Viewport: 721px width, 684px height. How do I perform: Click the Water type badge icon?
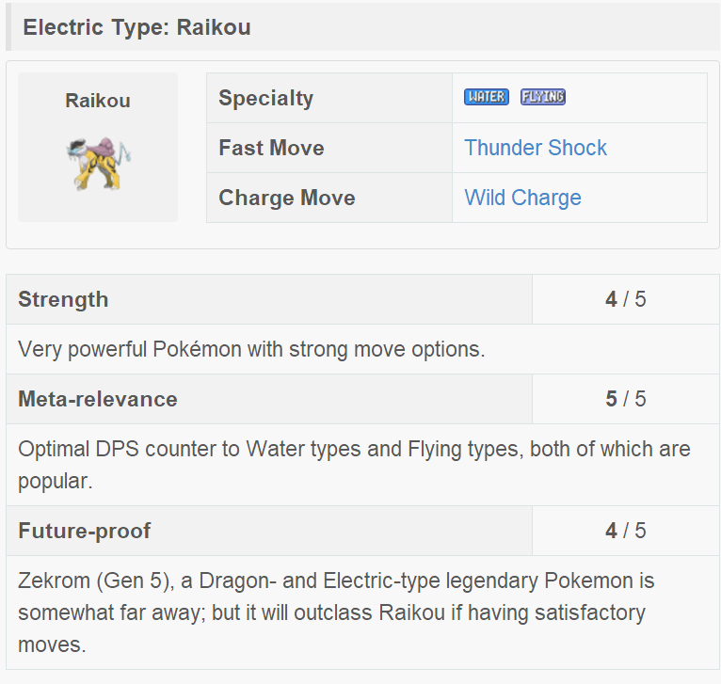(486, 97)
